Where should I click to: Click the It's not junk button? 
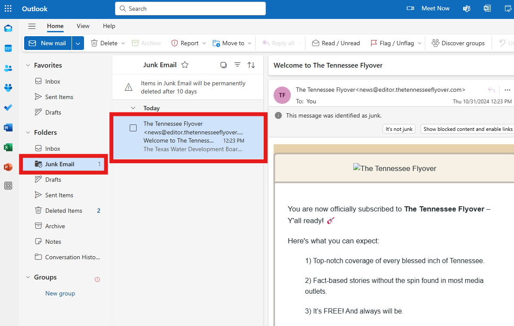coord(399,129)
